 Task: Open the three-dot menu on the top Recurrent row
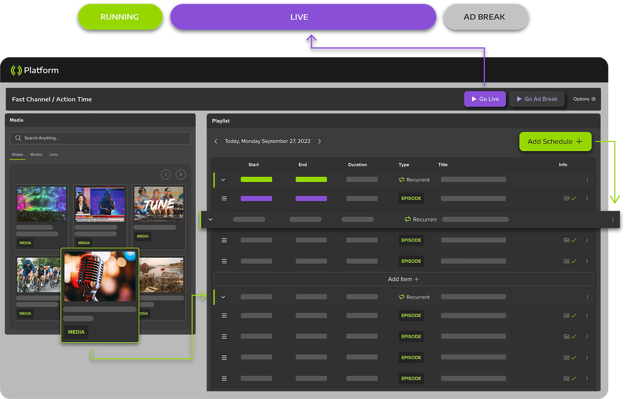click(587, 180)
